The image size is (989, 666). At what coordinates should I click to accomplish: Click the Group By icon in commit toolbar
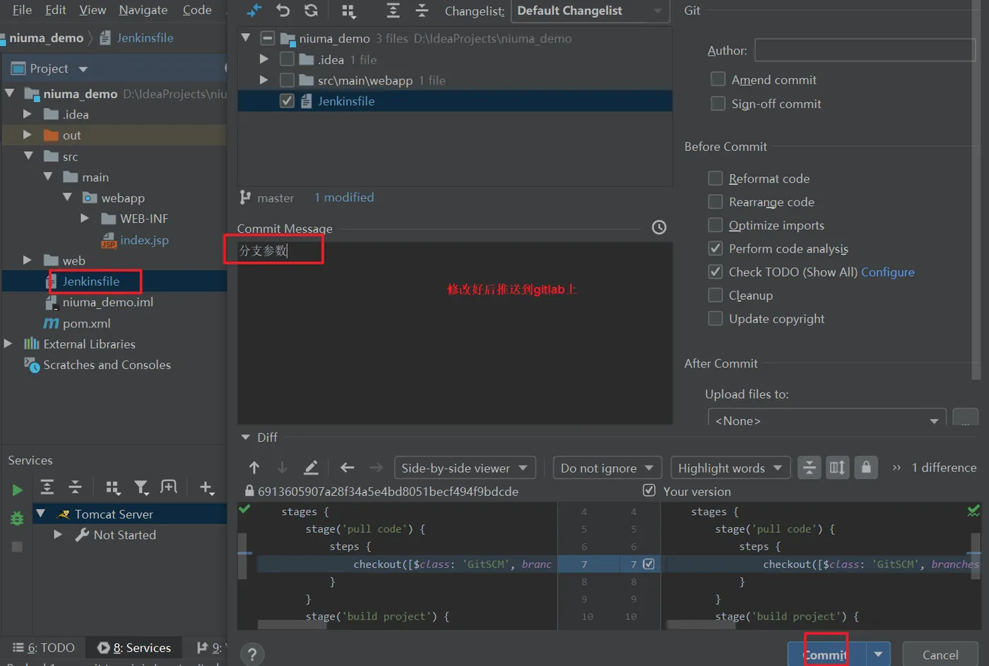pyautogui.click(x=348, y=11)
